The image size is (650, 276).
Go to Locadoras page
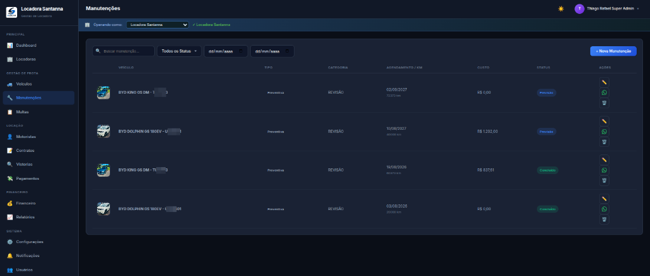pyautogui.click(x=39, y=60)
